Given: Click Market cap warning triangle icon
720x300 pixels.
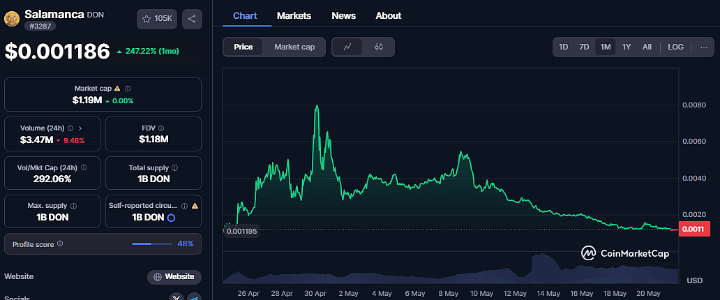Looking at the screenshot, I should [x=117, y=88].
